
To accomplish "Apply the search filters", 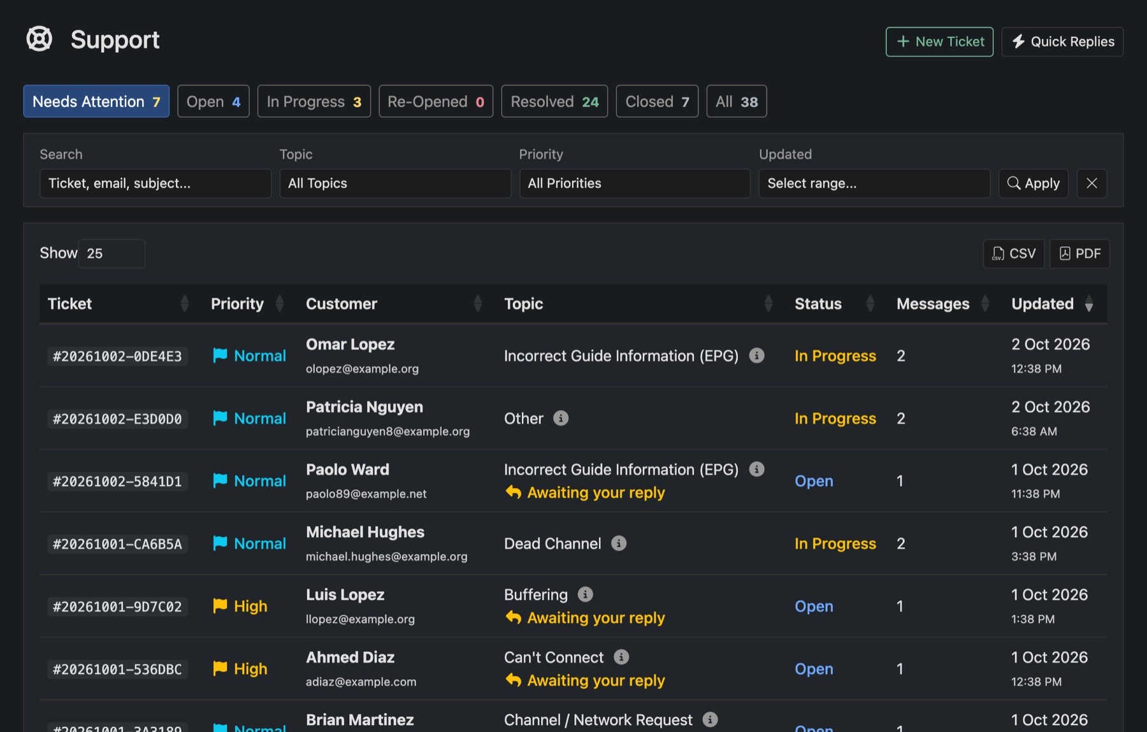I will point(1034,183).
